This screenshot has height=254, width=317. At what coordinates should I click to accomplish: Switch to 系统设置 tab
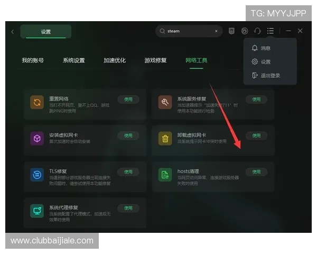[74, 60]
